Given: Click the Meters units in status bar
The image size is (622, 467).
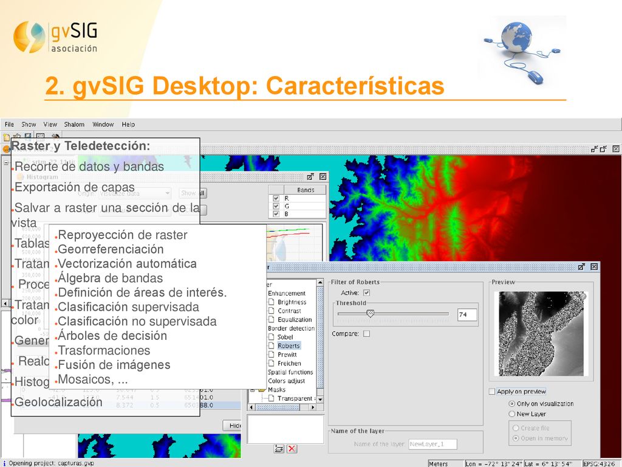Looking at the screenshot, I should click(x=445, y=463).
